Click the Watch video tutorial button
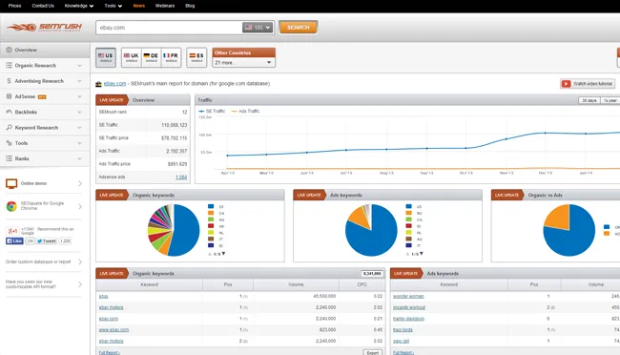 click(x=588, y=84)
